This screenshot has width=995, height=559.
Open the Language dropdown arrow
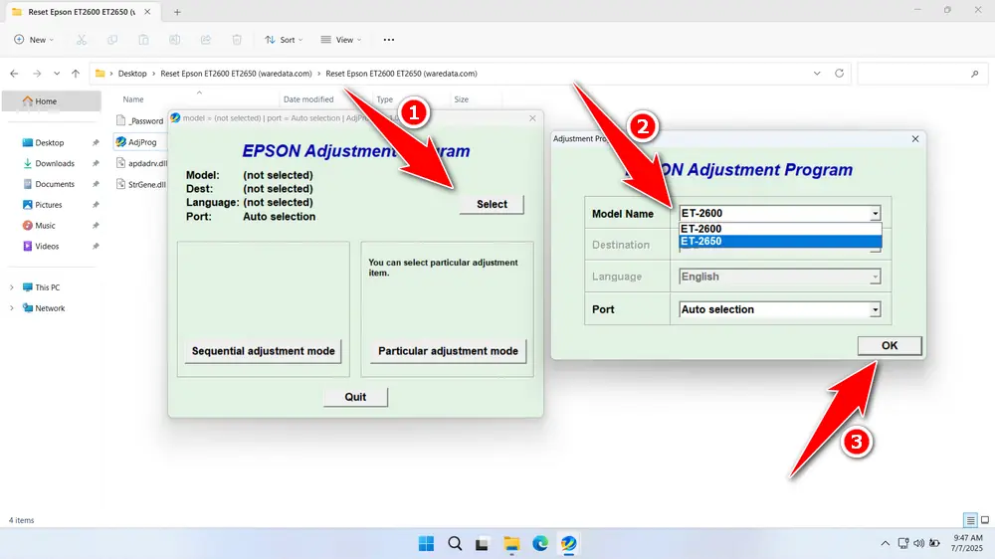(875, 277)
